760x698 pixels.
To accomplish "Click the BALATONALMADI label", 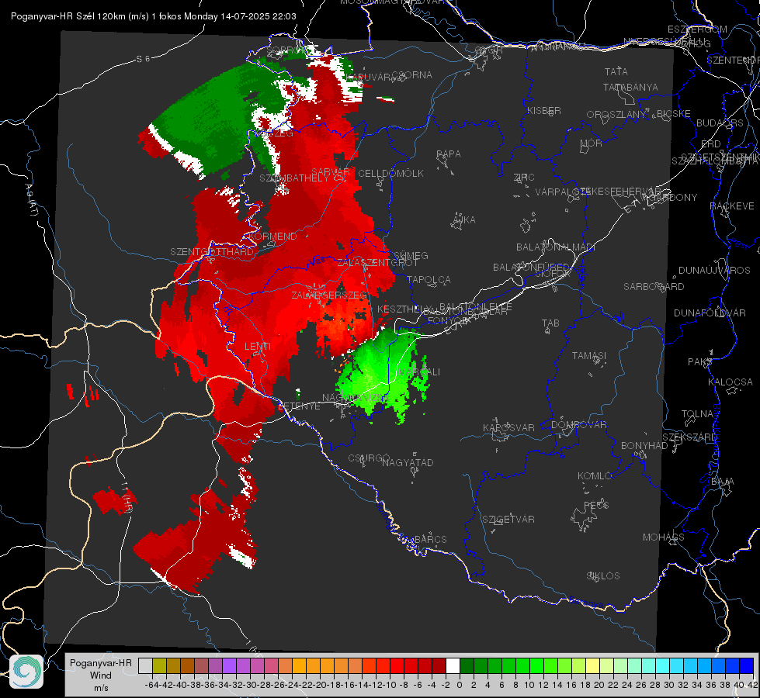I will 556,247.
